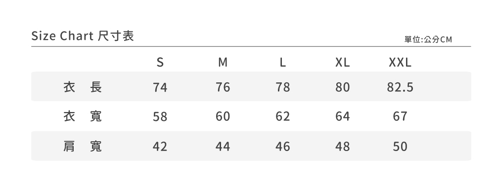Select the XXL size column header

[x=400, y=62]
